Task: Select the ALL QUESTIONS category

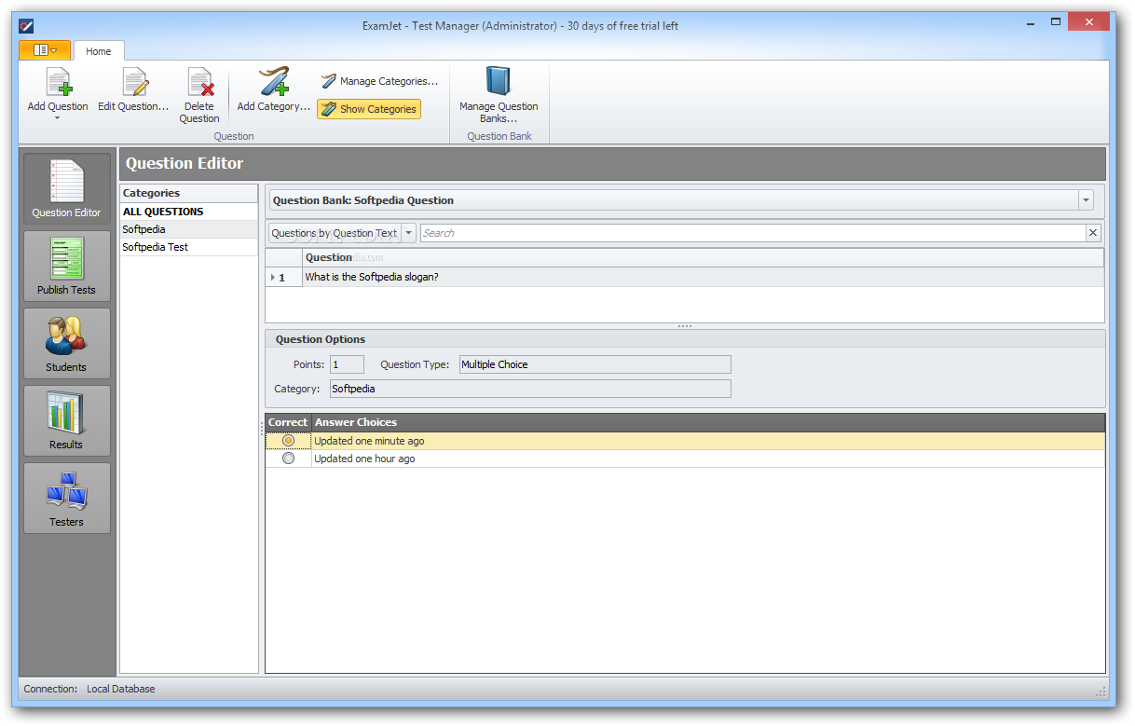Action: click(x=189, y=212)
